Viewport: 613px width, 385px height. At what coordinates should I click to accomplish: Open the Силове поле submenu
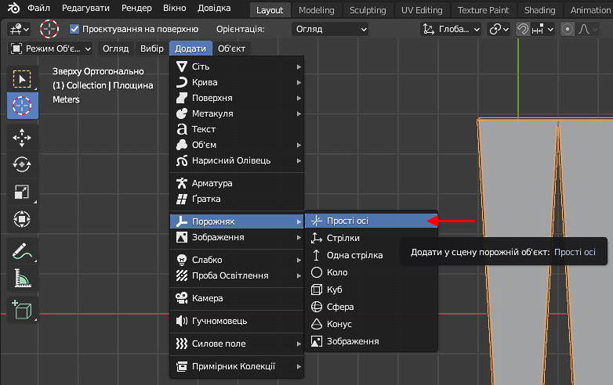click(x=237, y=344)
